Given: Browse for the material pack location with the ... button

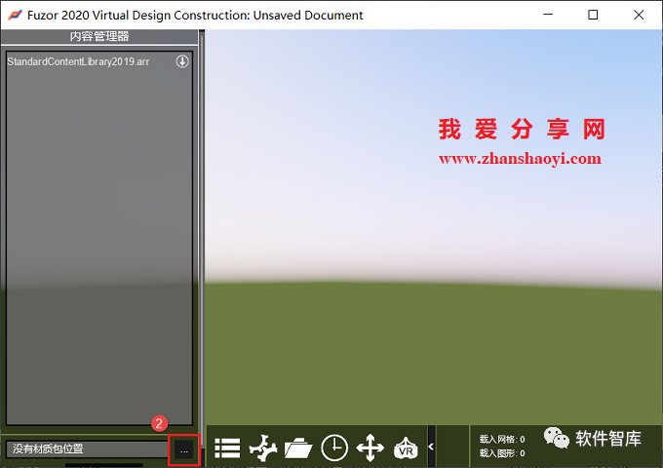Looking at the screenshot, I should (184, 450).
